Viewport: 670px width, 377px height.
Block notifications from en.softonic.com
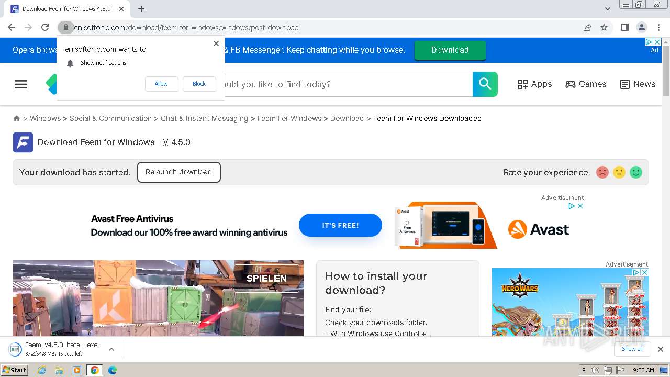click(199, 84)
